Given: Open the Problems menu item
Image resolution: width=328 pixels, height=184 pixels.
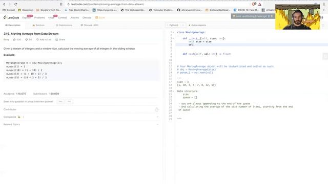Looking at the screenshot, I should [x=39, y=18].
